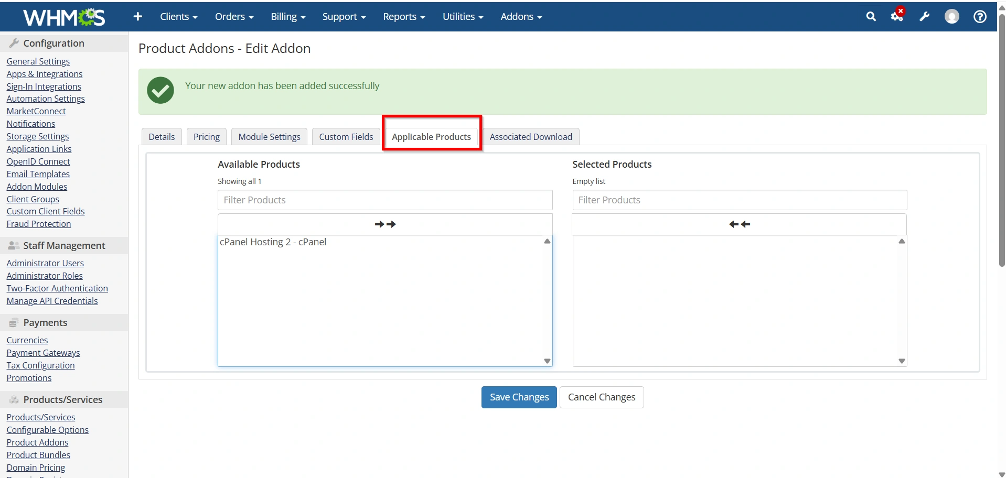Switch to the Module Settings tab
Screen dimensions: 1006x478
click(x=269, y=137)
